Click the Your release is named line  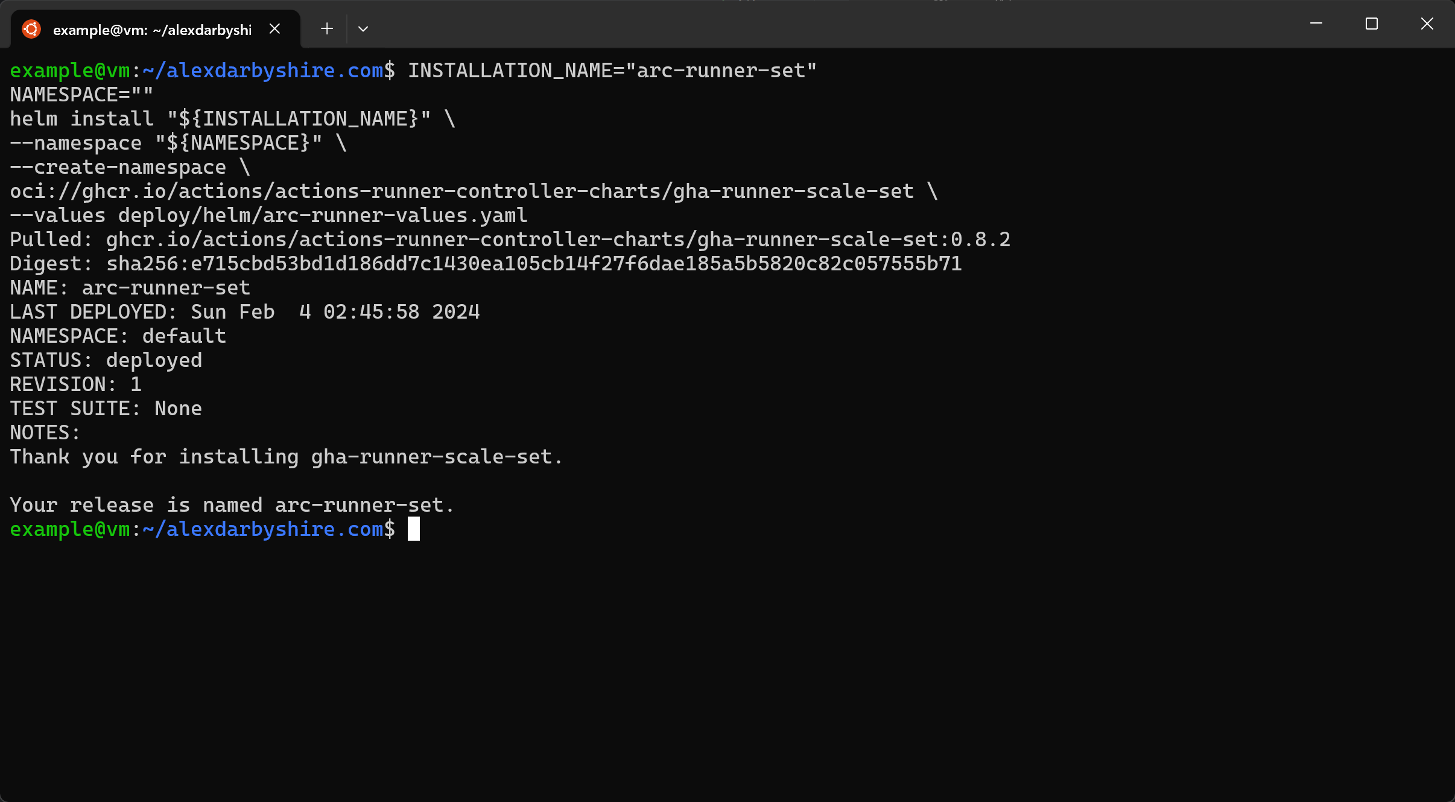click(x=232, y=505)
